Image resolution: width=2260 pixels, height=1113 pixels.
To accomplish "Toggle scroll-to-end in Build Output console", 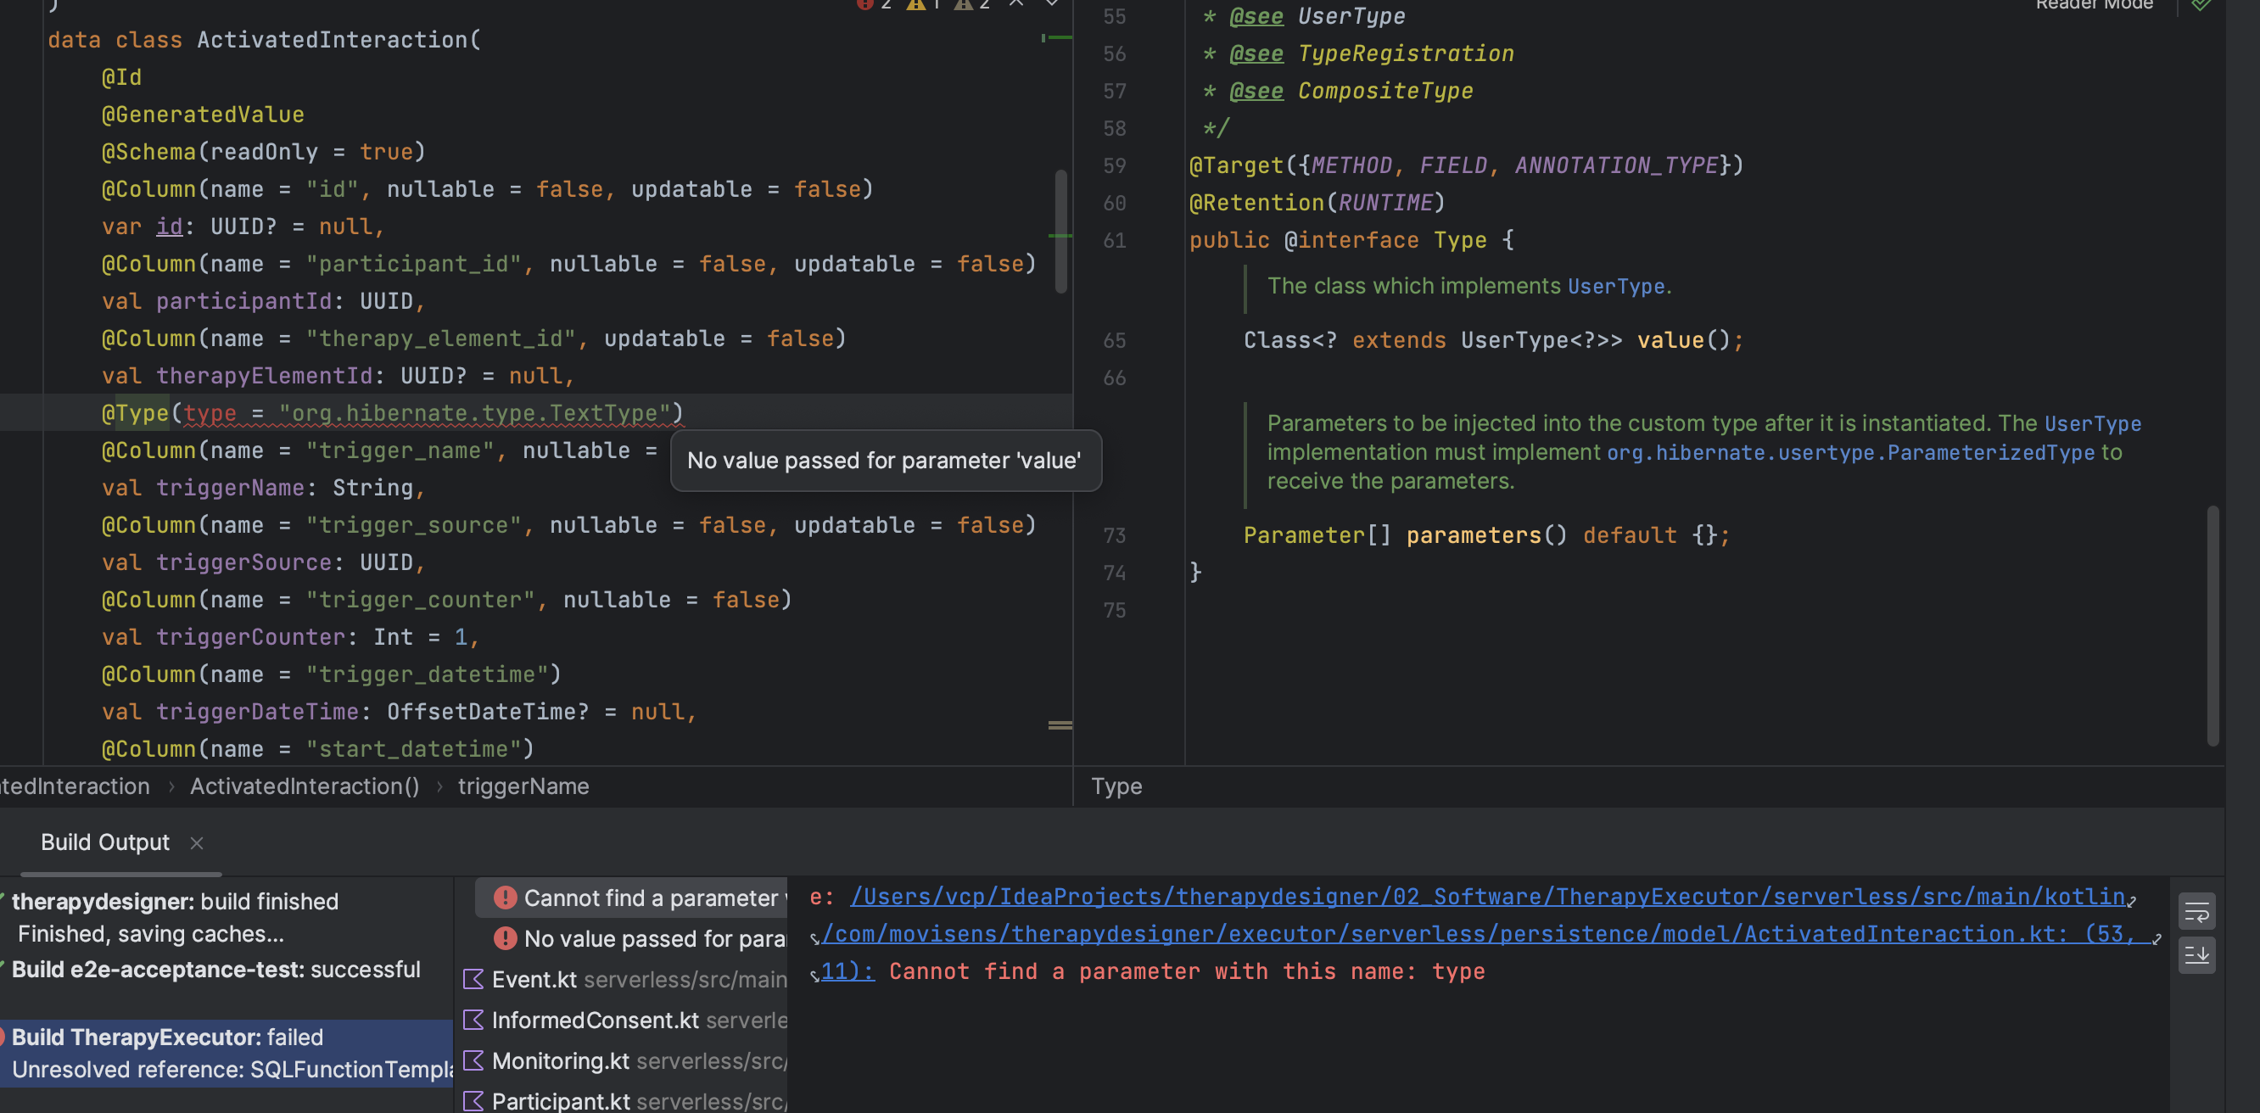I will 2197,955.
